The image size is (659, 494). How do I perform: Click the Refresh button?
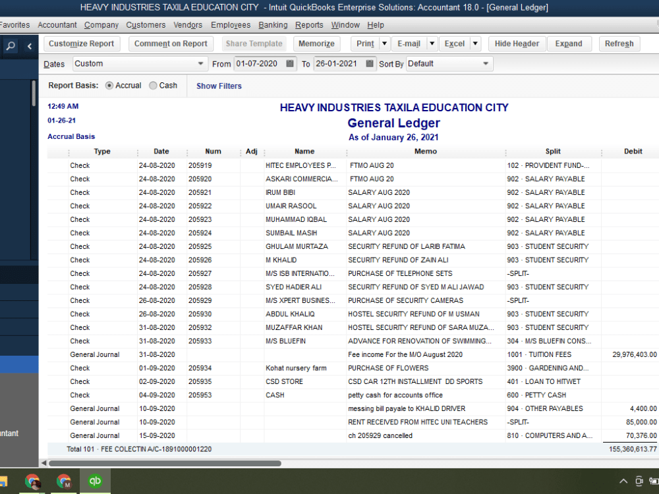click(619, 43)
